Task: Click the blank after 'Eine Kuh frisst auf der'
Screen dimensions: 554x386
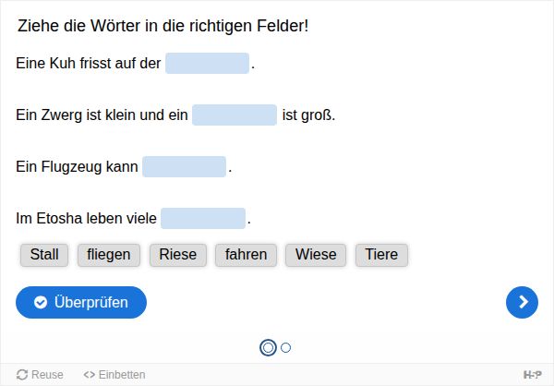Action: tap(208, 64)
